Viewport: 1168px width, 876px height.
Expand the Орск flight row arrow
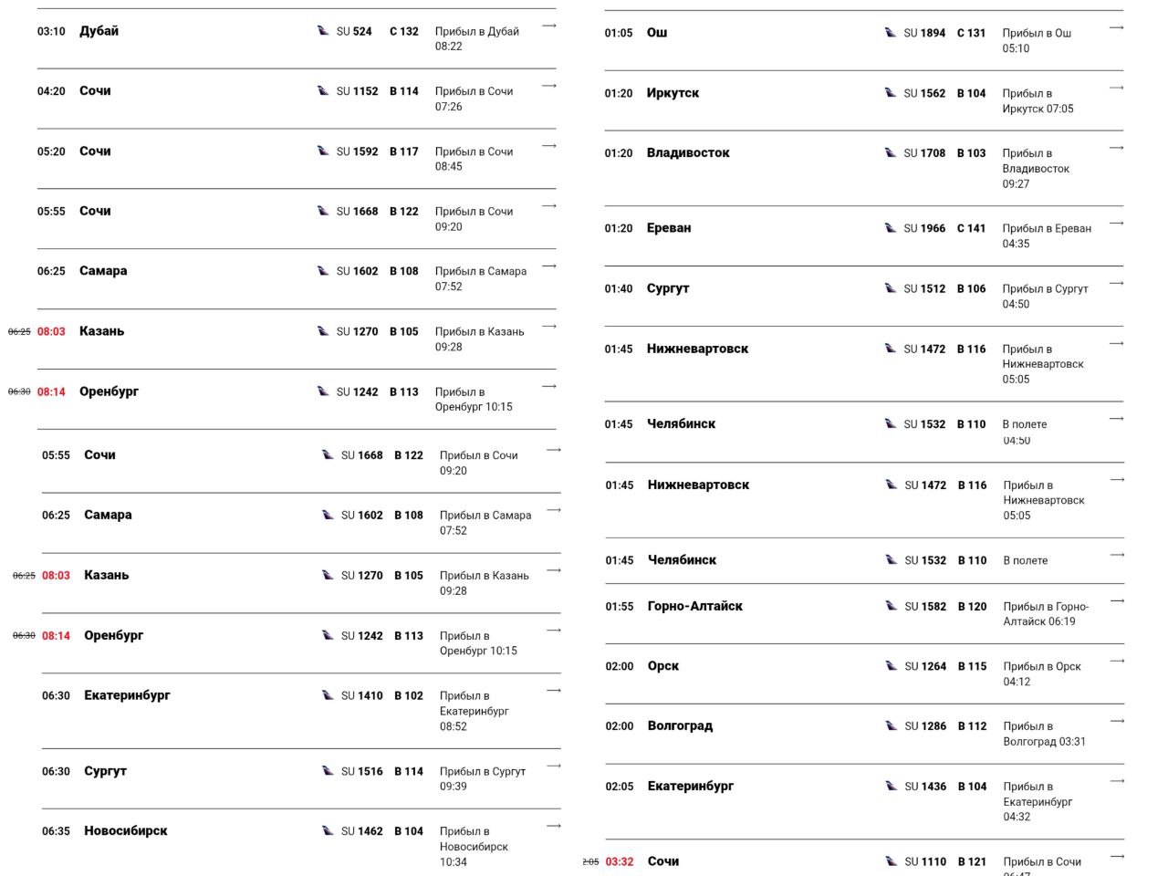[1117, 661]
